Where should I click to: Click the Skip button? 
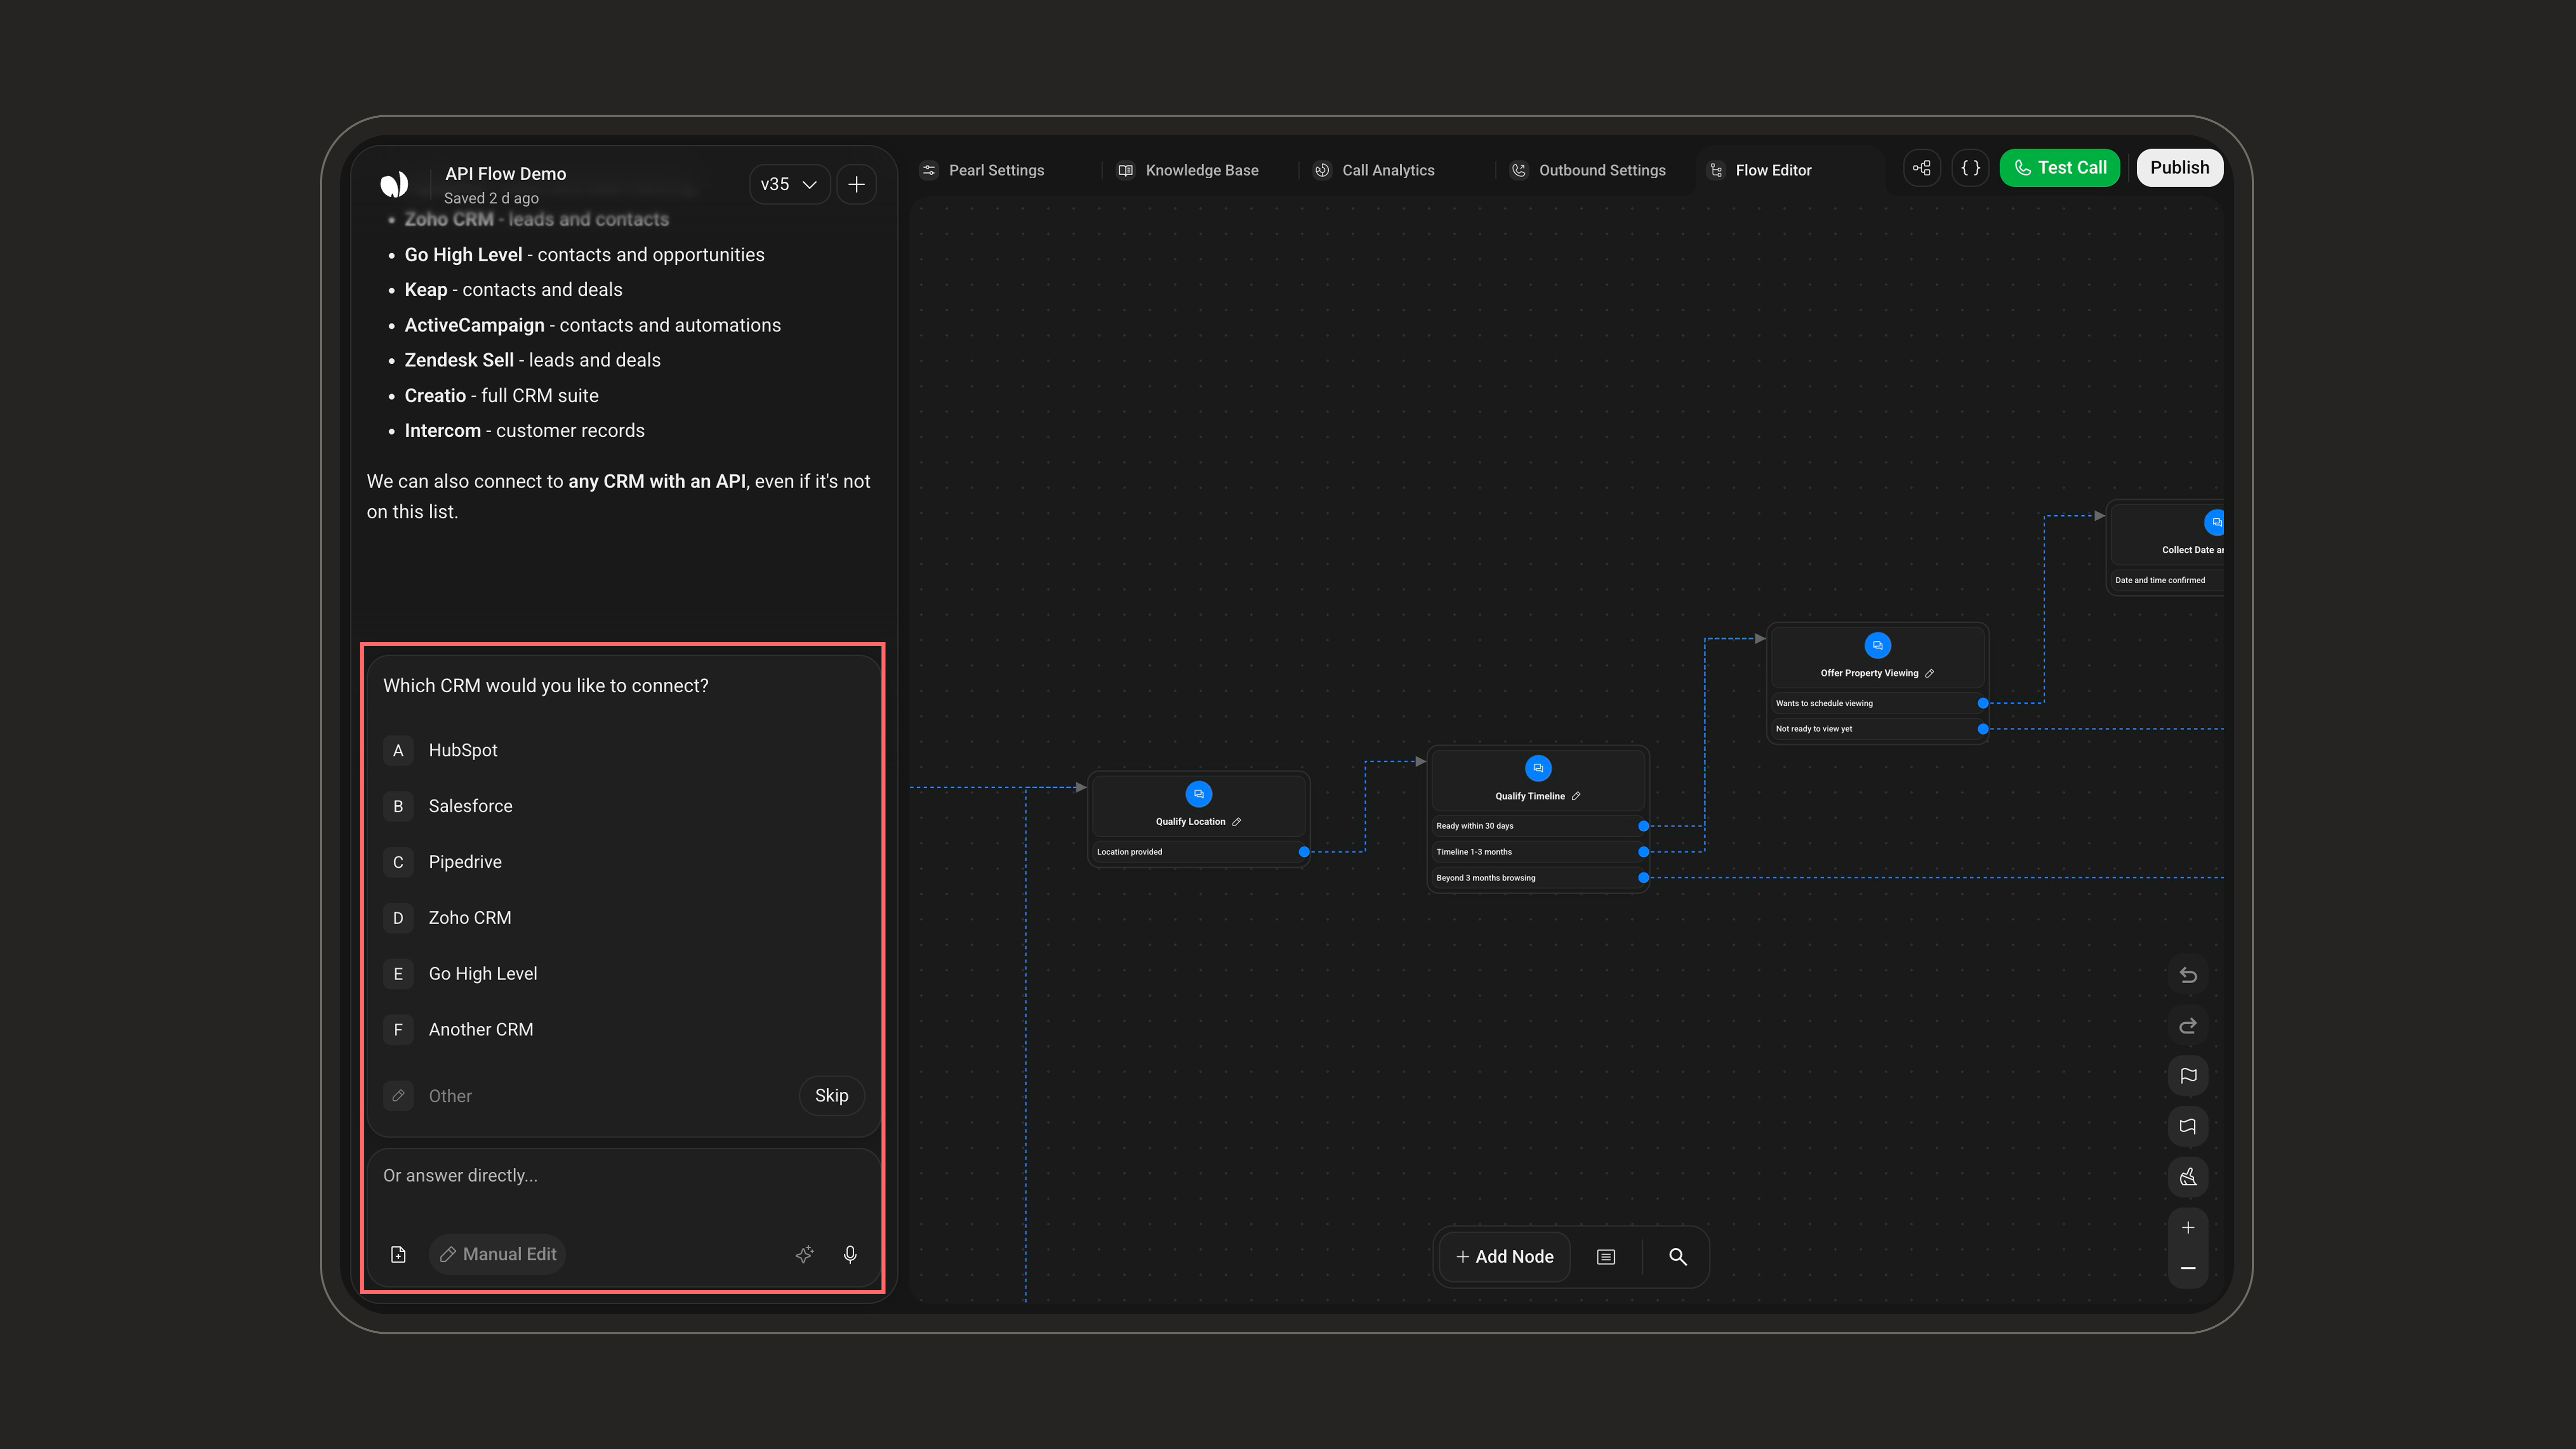[x=831, y=1096]
